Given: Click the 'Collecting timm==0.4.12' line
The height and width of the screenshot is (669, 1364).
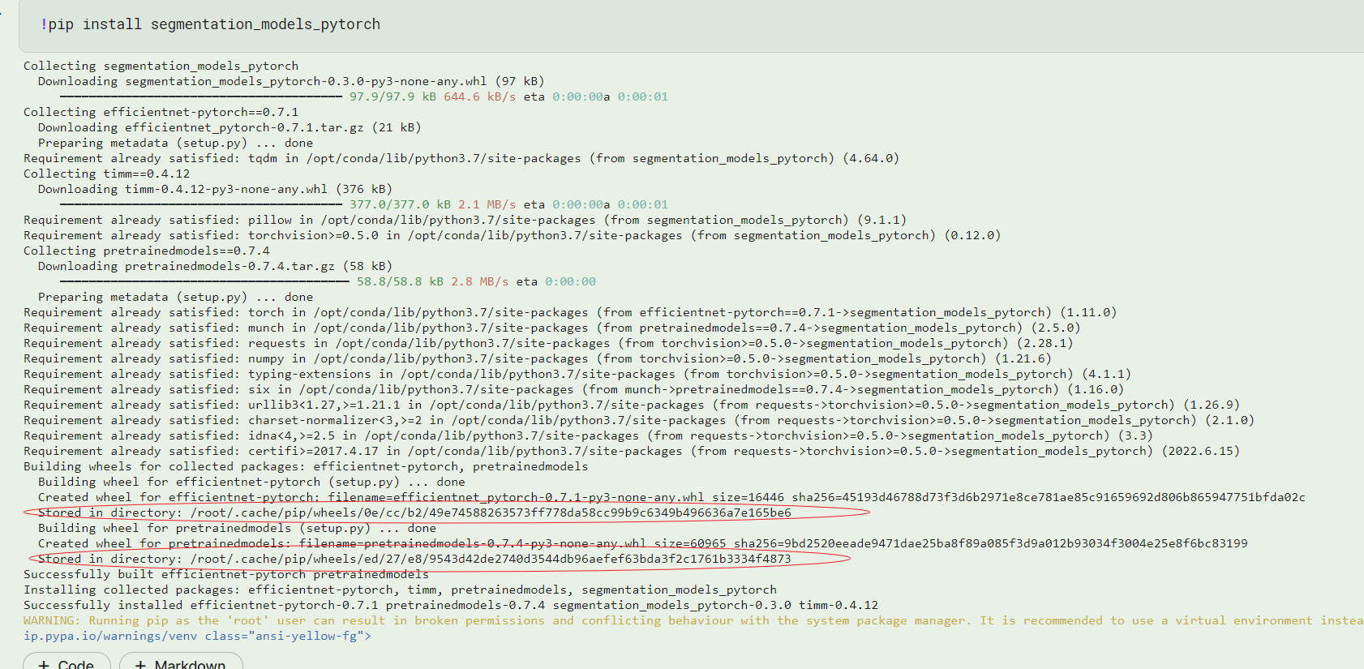Looking at the screenshot, I should 106,174.
